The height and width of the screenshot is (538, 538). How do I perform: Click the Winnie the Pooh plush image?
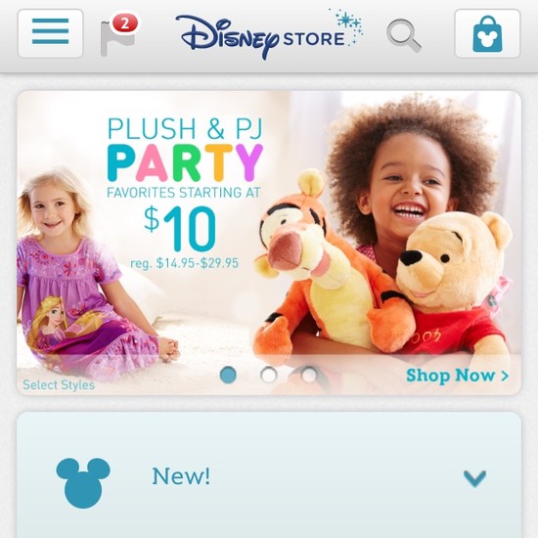click(454, 283)
